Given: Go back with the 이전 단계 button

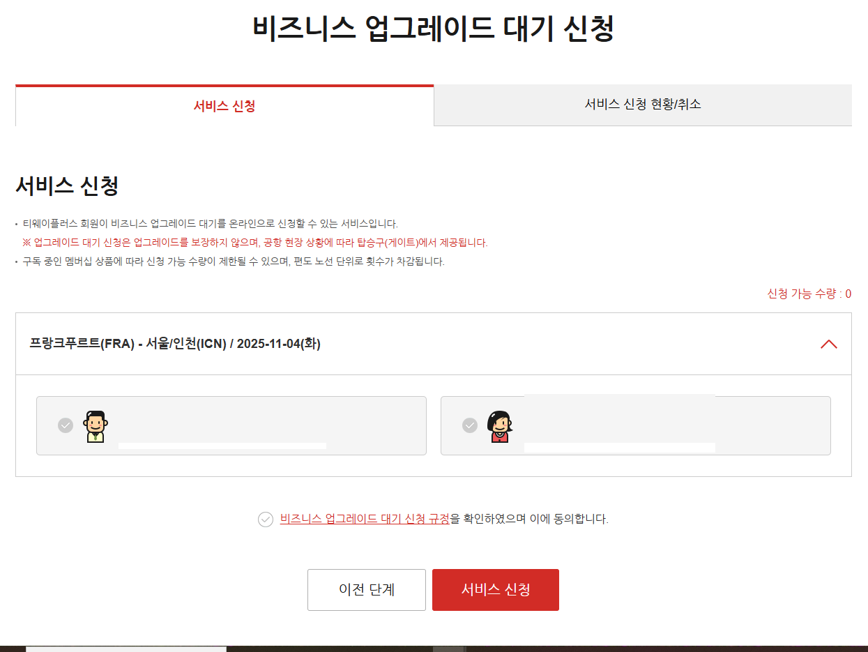Looking at the screenshot, I should pyautogui.click(x=367, y=590).
